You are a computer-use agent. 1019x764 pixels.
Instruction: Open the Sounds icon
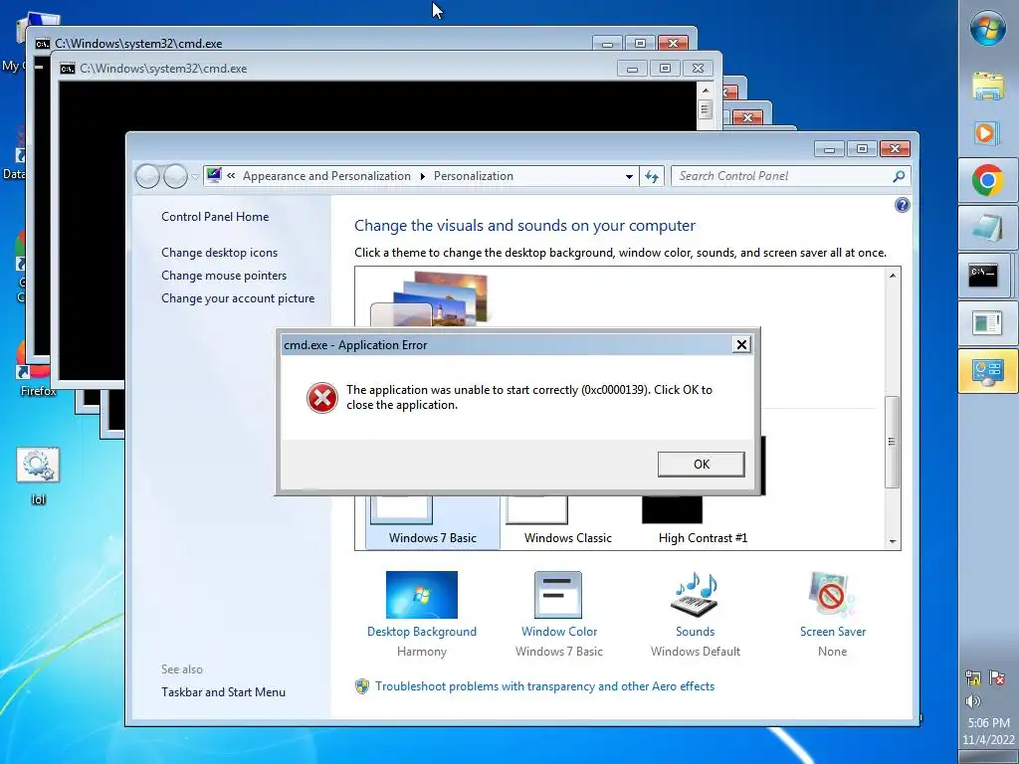point(695,595)
